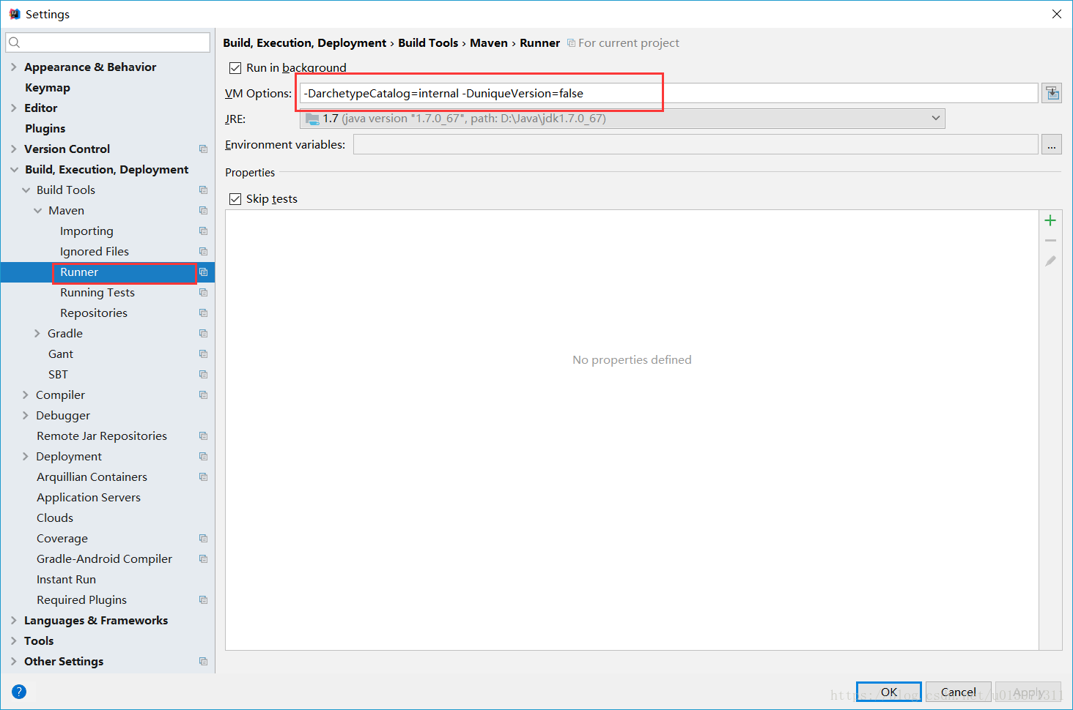Uncheck Run in background
This screenshot has width=1073, height=710.
[x=235, y=67]
